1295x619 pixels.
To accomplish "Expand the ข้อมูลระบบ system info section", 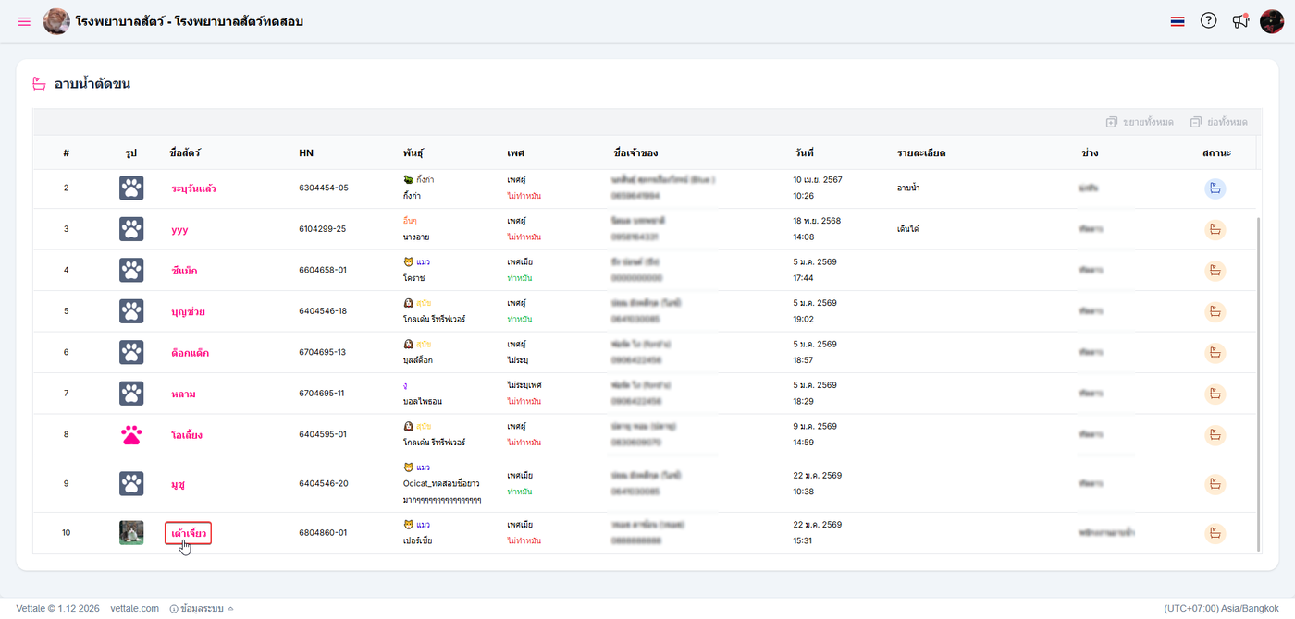I will [201, 608].
